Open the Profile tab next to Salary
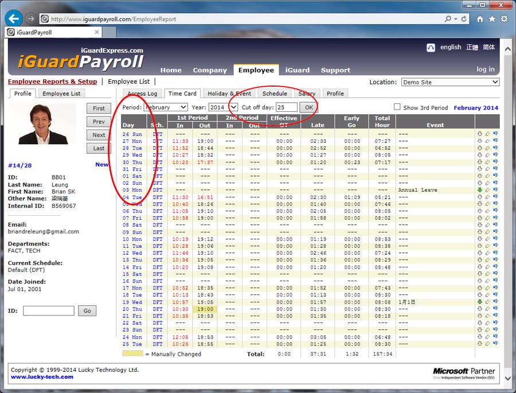 click(335, 94)
